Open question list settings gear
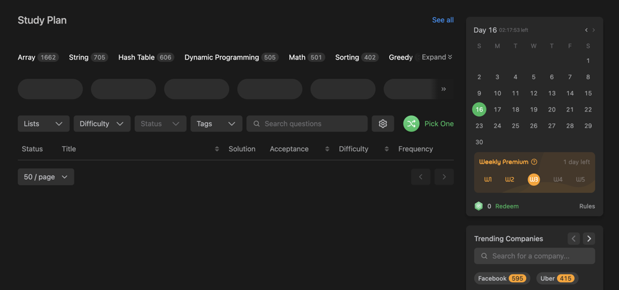 [383, 124]
